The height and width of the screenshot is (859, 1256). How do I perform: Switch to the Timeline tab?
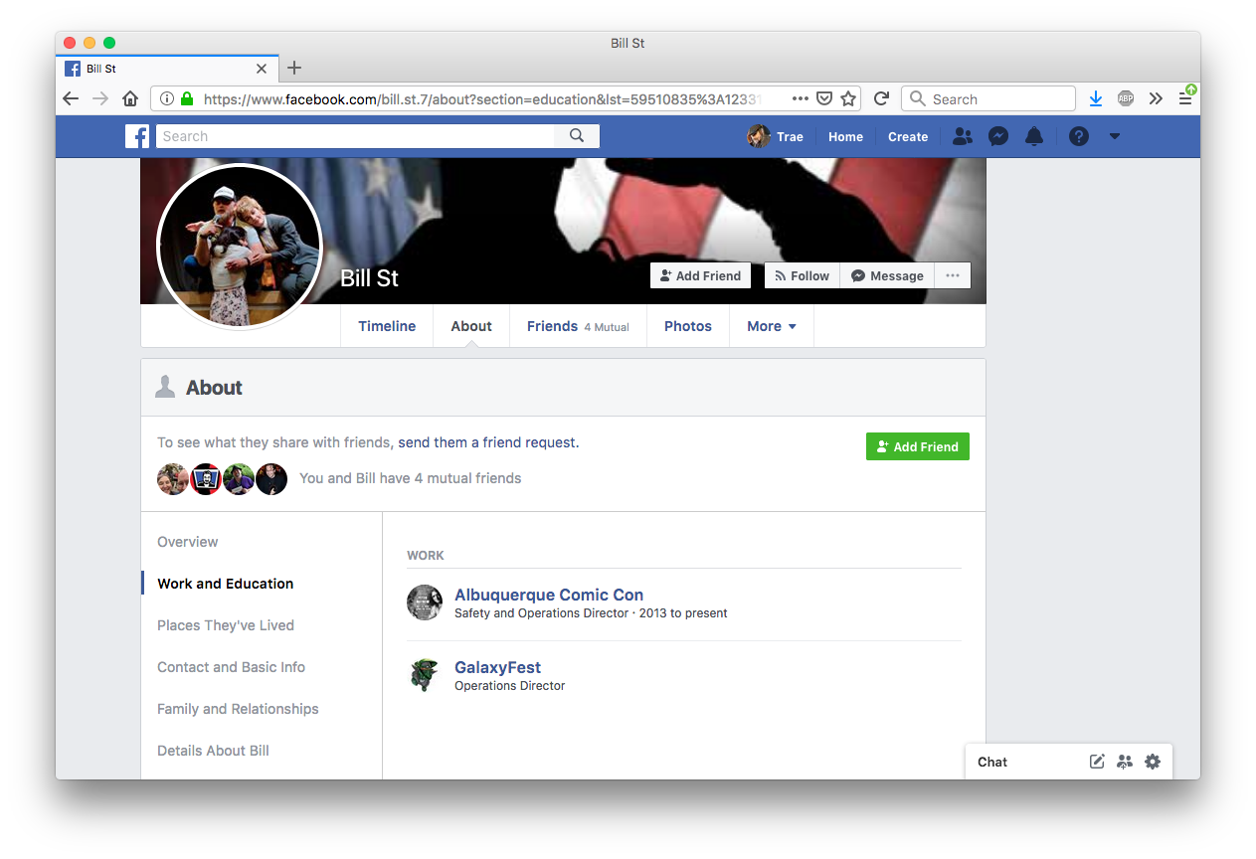pos(387,326)
